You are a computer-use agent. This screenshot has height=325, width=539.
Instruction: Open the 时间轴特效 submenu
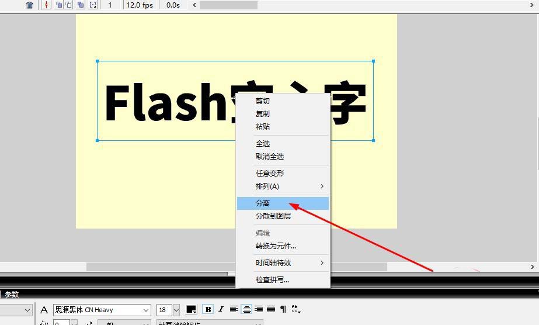283,263
